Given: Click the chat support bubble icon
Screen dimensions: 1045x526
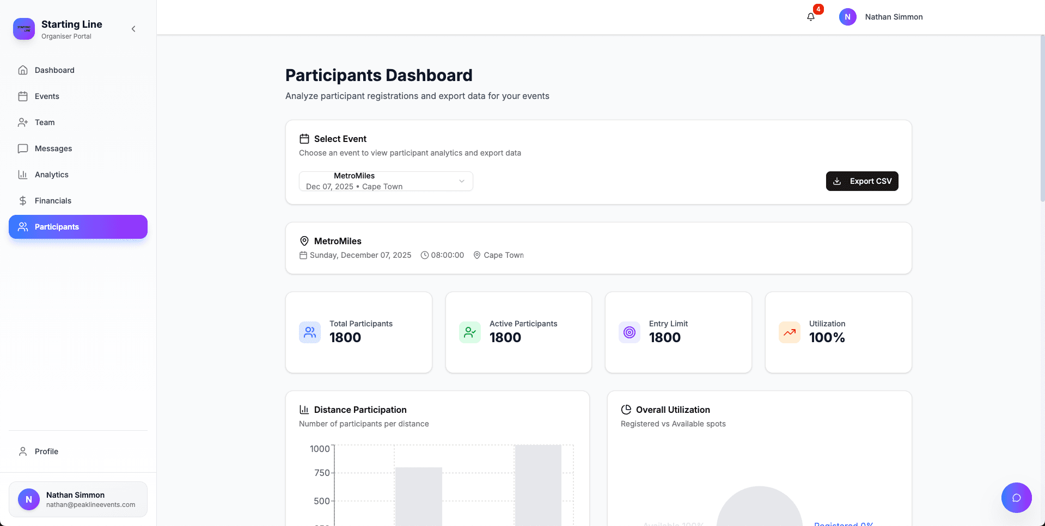Looking at the screenshot, I should click(x=1016, y=498).
